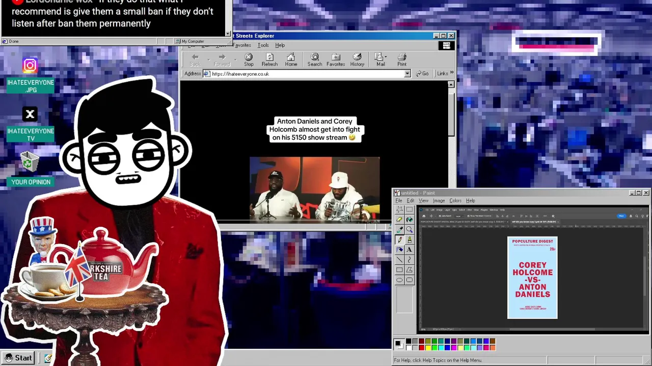Click the address field with ihateeveryone.co.uk URL
The image size is (652, 366).
pos(307,74)
